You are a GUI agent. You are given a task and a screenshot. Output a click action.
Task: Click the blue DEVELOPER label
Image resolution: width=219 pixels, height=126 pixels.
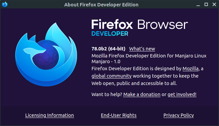pyautogui.click(x=110, y=34)
